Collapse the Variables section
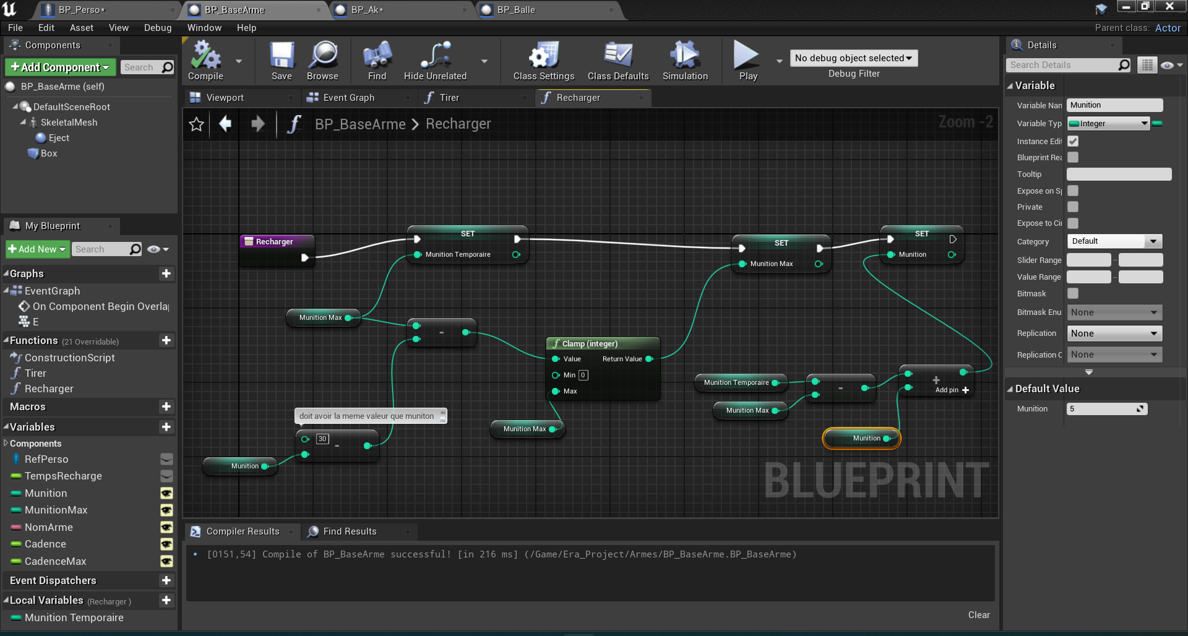Viewport: 1188px width, 636px height. tap(6, 427)
